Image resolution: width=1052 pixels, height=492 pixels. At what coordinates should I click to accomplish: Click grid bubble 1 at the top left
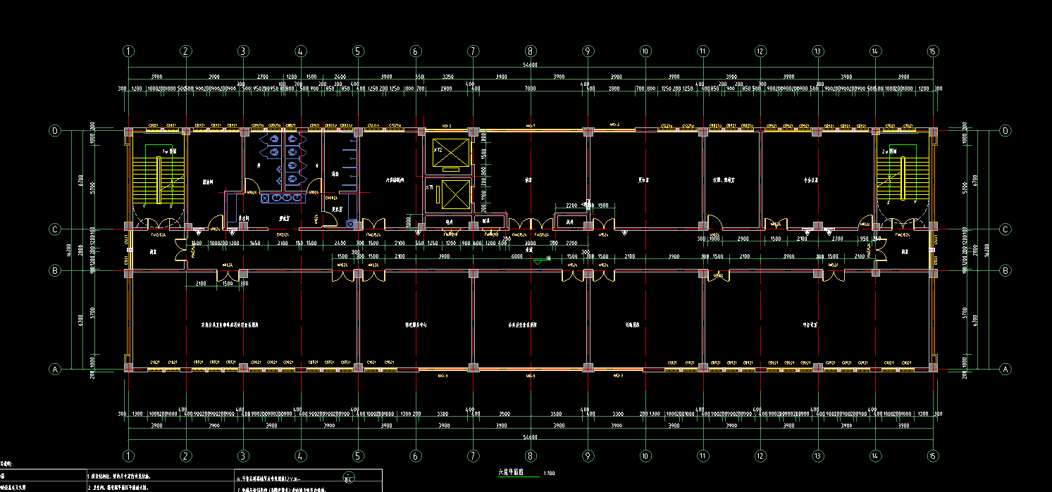tap(128, 51)
